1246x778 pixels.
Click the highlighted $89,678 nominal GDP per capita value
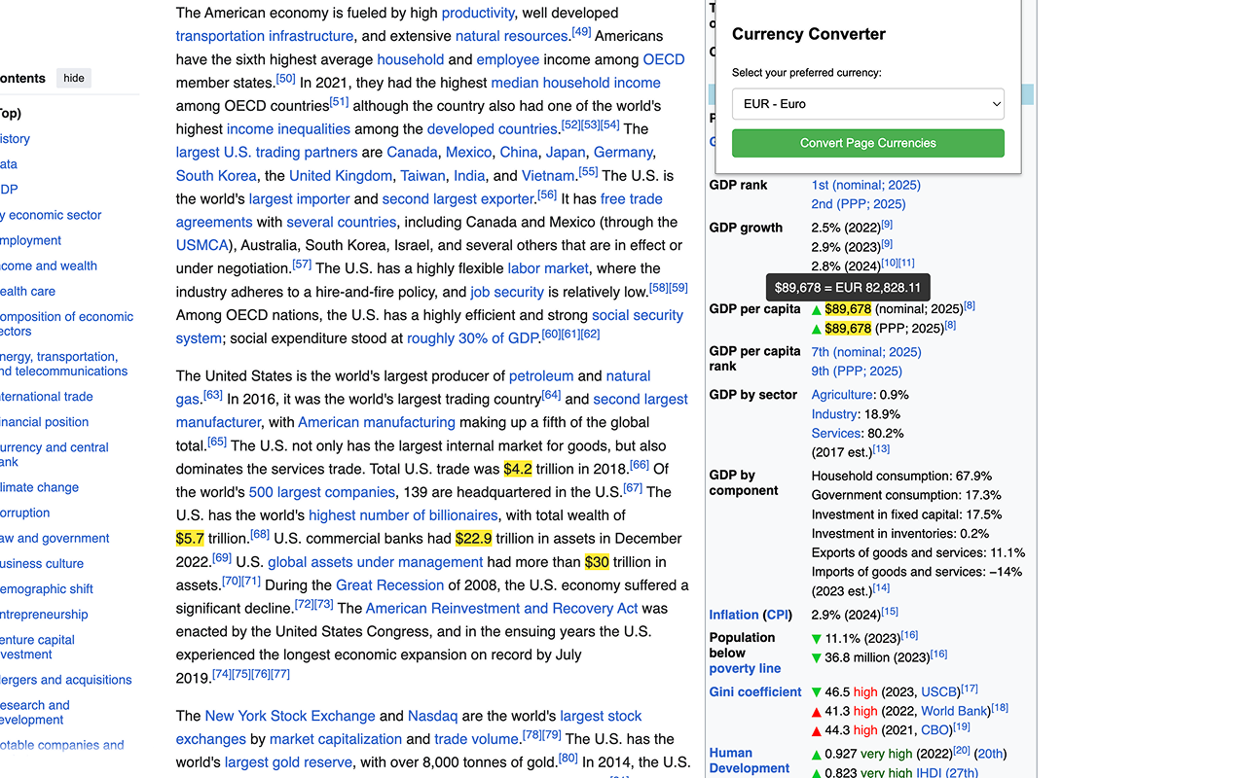[x=848, y=309]
